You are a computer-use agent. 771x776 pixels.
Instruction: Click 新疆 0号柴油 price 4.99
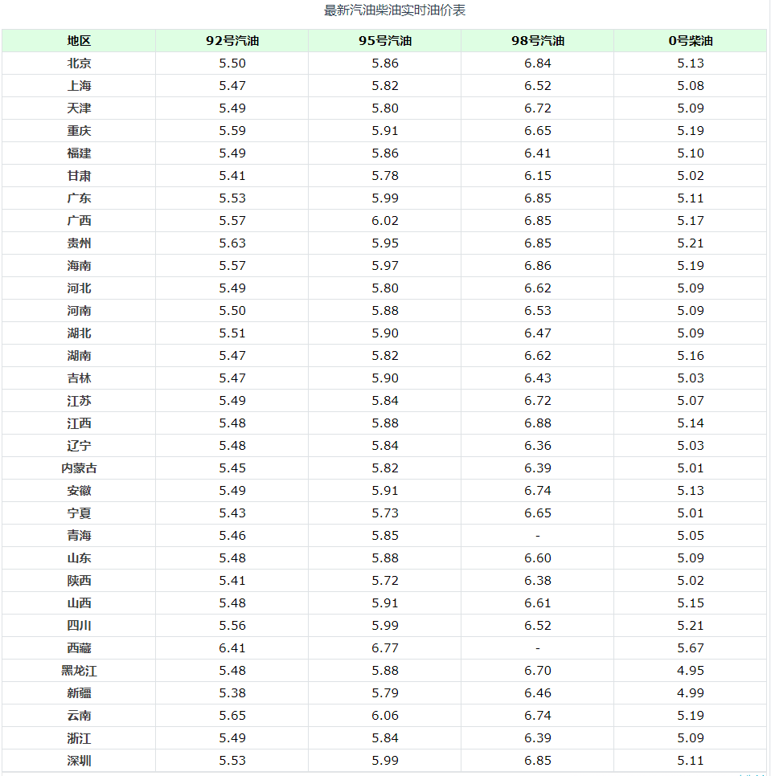pyautogui.click(x=691, y=692)
